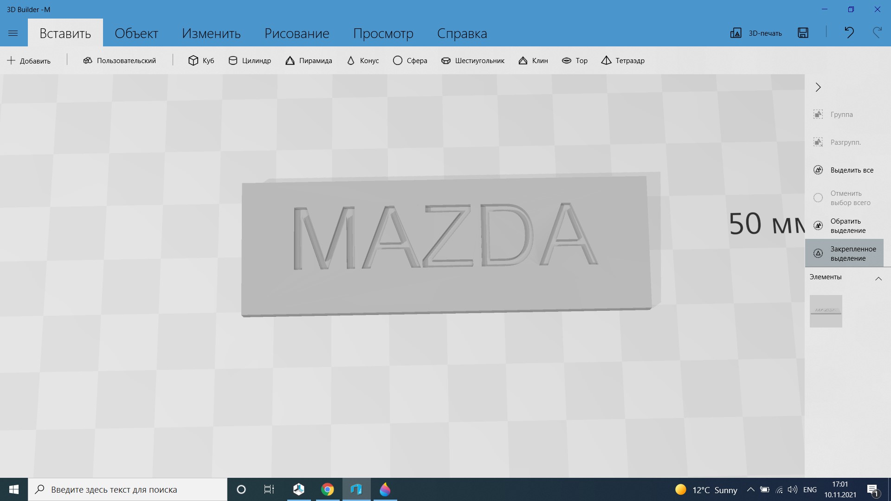Image resolution: width=891 pixels, height=501 pixels.
Task: Click Добавить to add an object
Action: (x=29, y=61)
